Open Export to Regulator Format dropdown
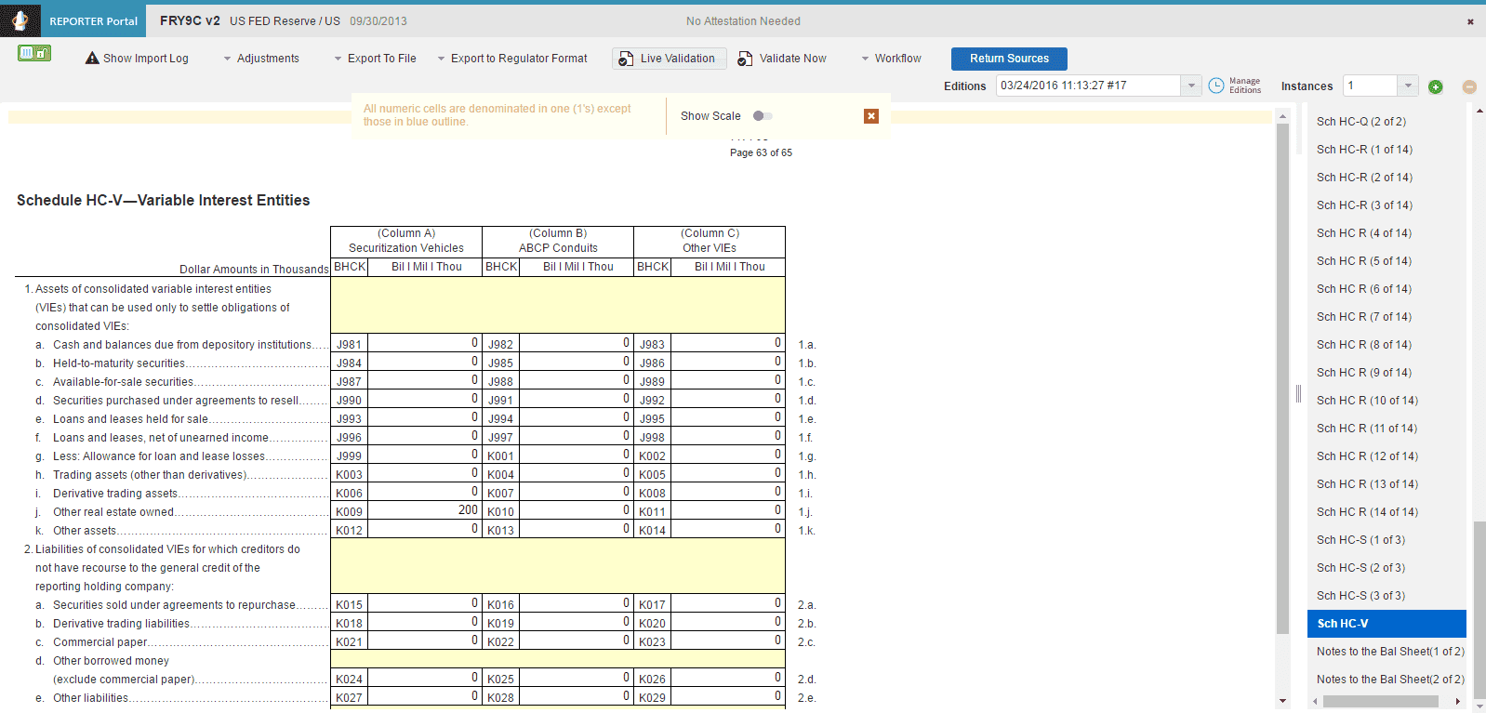The width and height of the screenshot is (1486, 713). pos(512,59)
